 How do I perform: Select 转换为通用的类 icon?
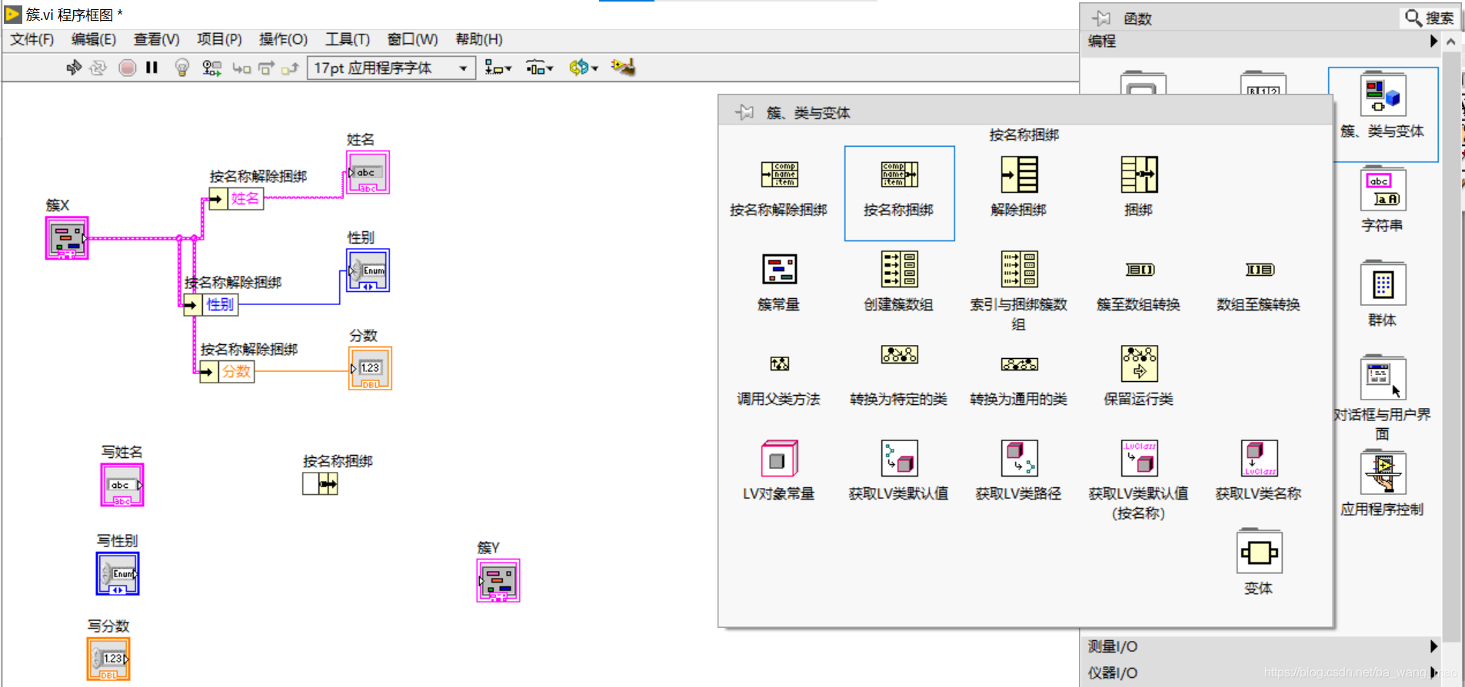(x=1019, y=363)
